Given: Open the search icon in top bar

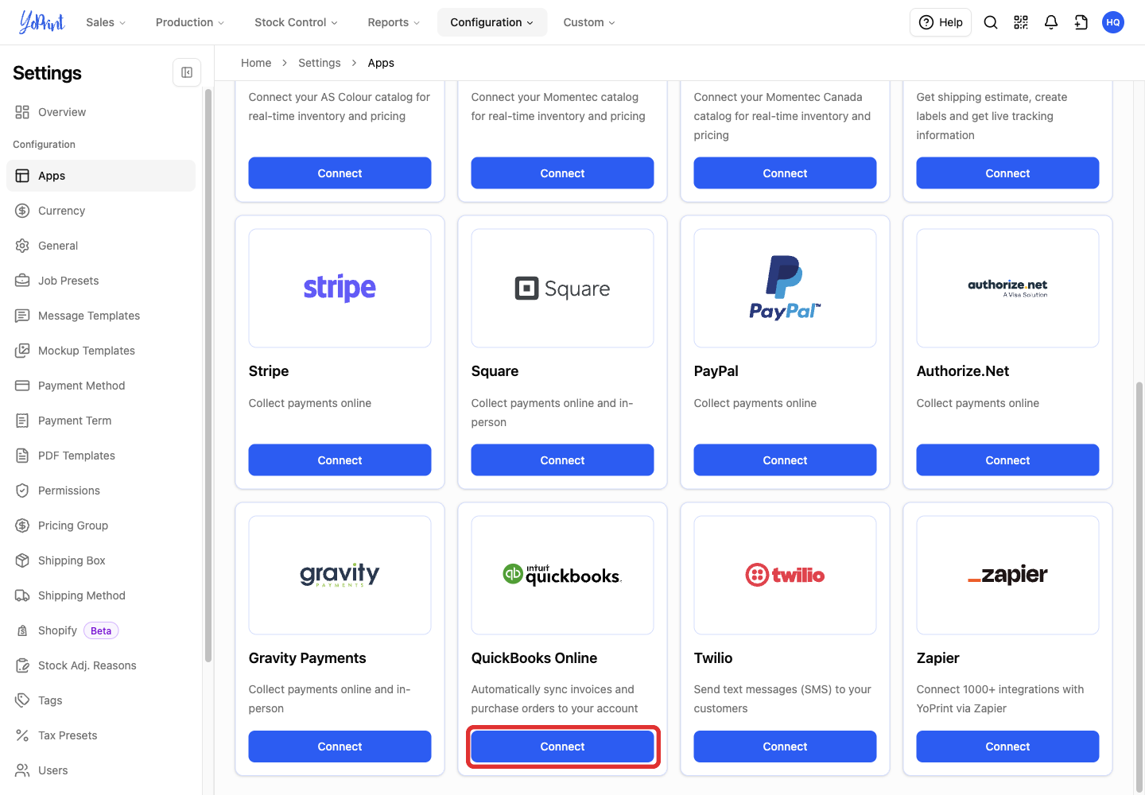Looking at the screenshot, I should (991, 22).
